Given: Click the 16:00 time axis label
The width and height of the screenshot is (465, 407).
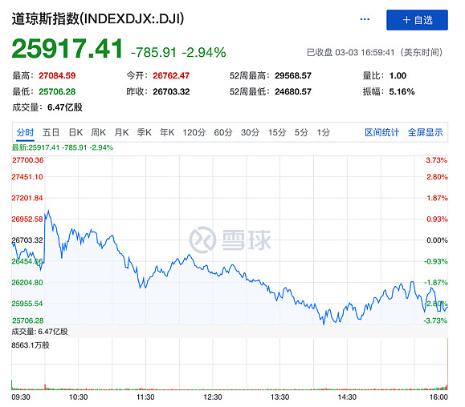Looking at the screenshot, I should coord(438,397).
